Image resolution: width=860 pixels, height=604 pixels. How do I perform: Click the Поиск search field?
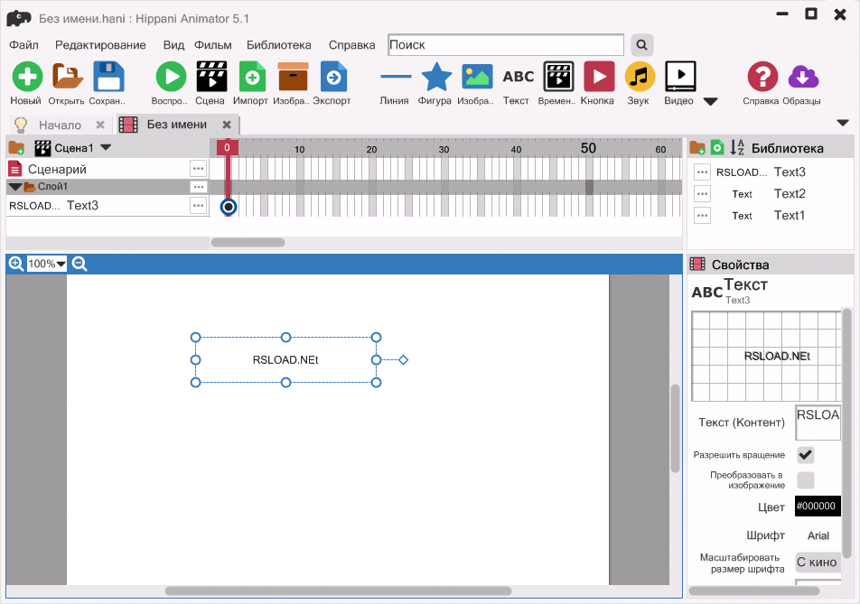(x=506, y=45)
